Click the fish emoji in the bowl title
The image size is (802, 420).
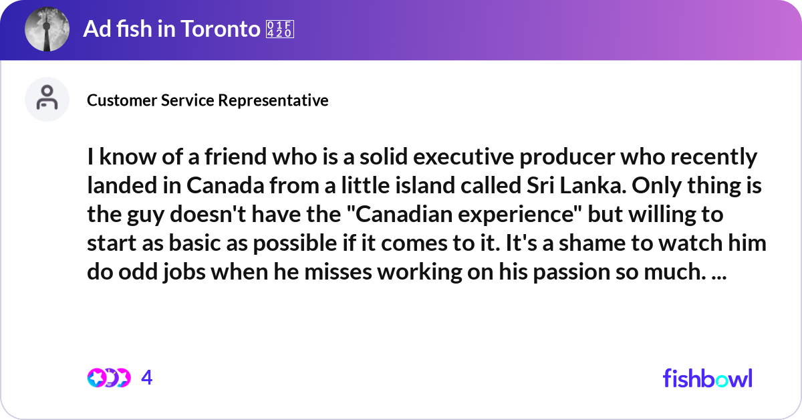280,29
